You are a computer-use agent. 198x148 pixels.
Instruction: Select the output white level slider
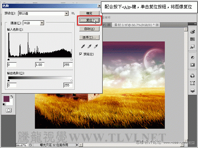coord(72,80)
